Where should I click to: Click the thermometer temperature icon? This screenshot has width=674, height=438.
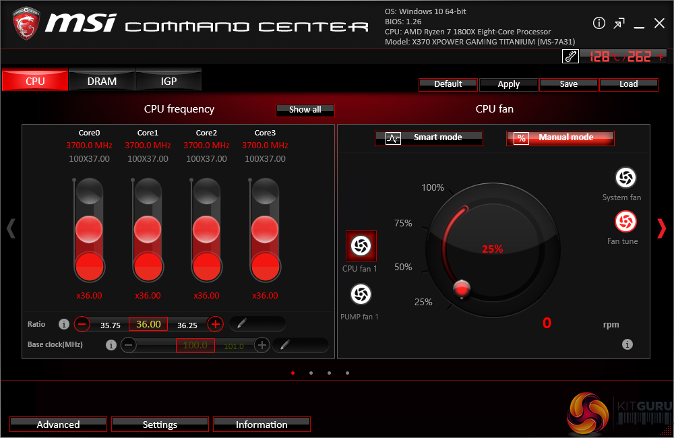tap(570, 57)
